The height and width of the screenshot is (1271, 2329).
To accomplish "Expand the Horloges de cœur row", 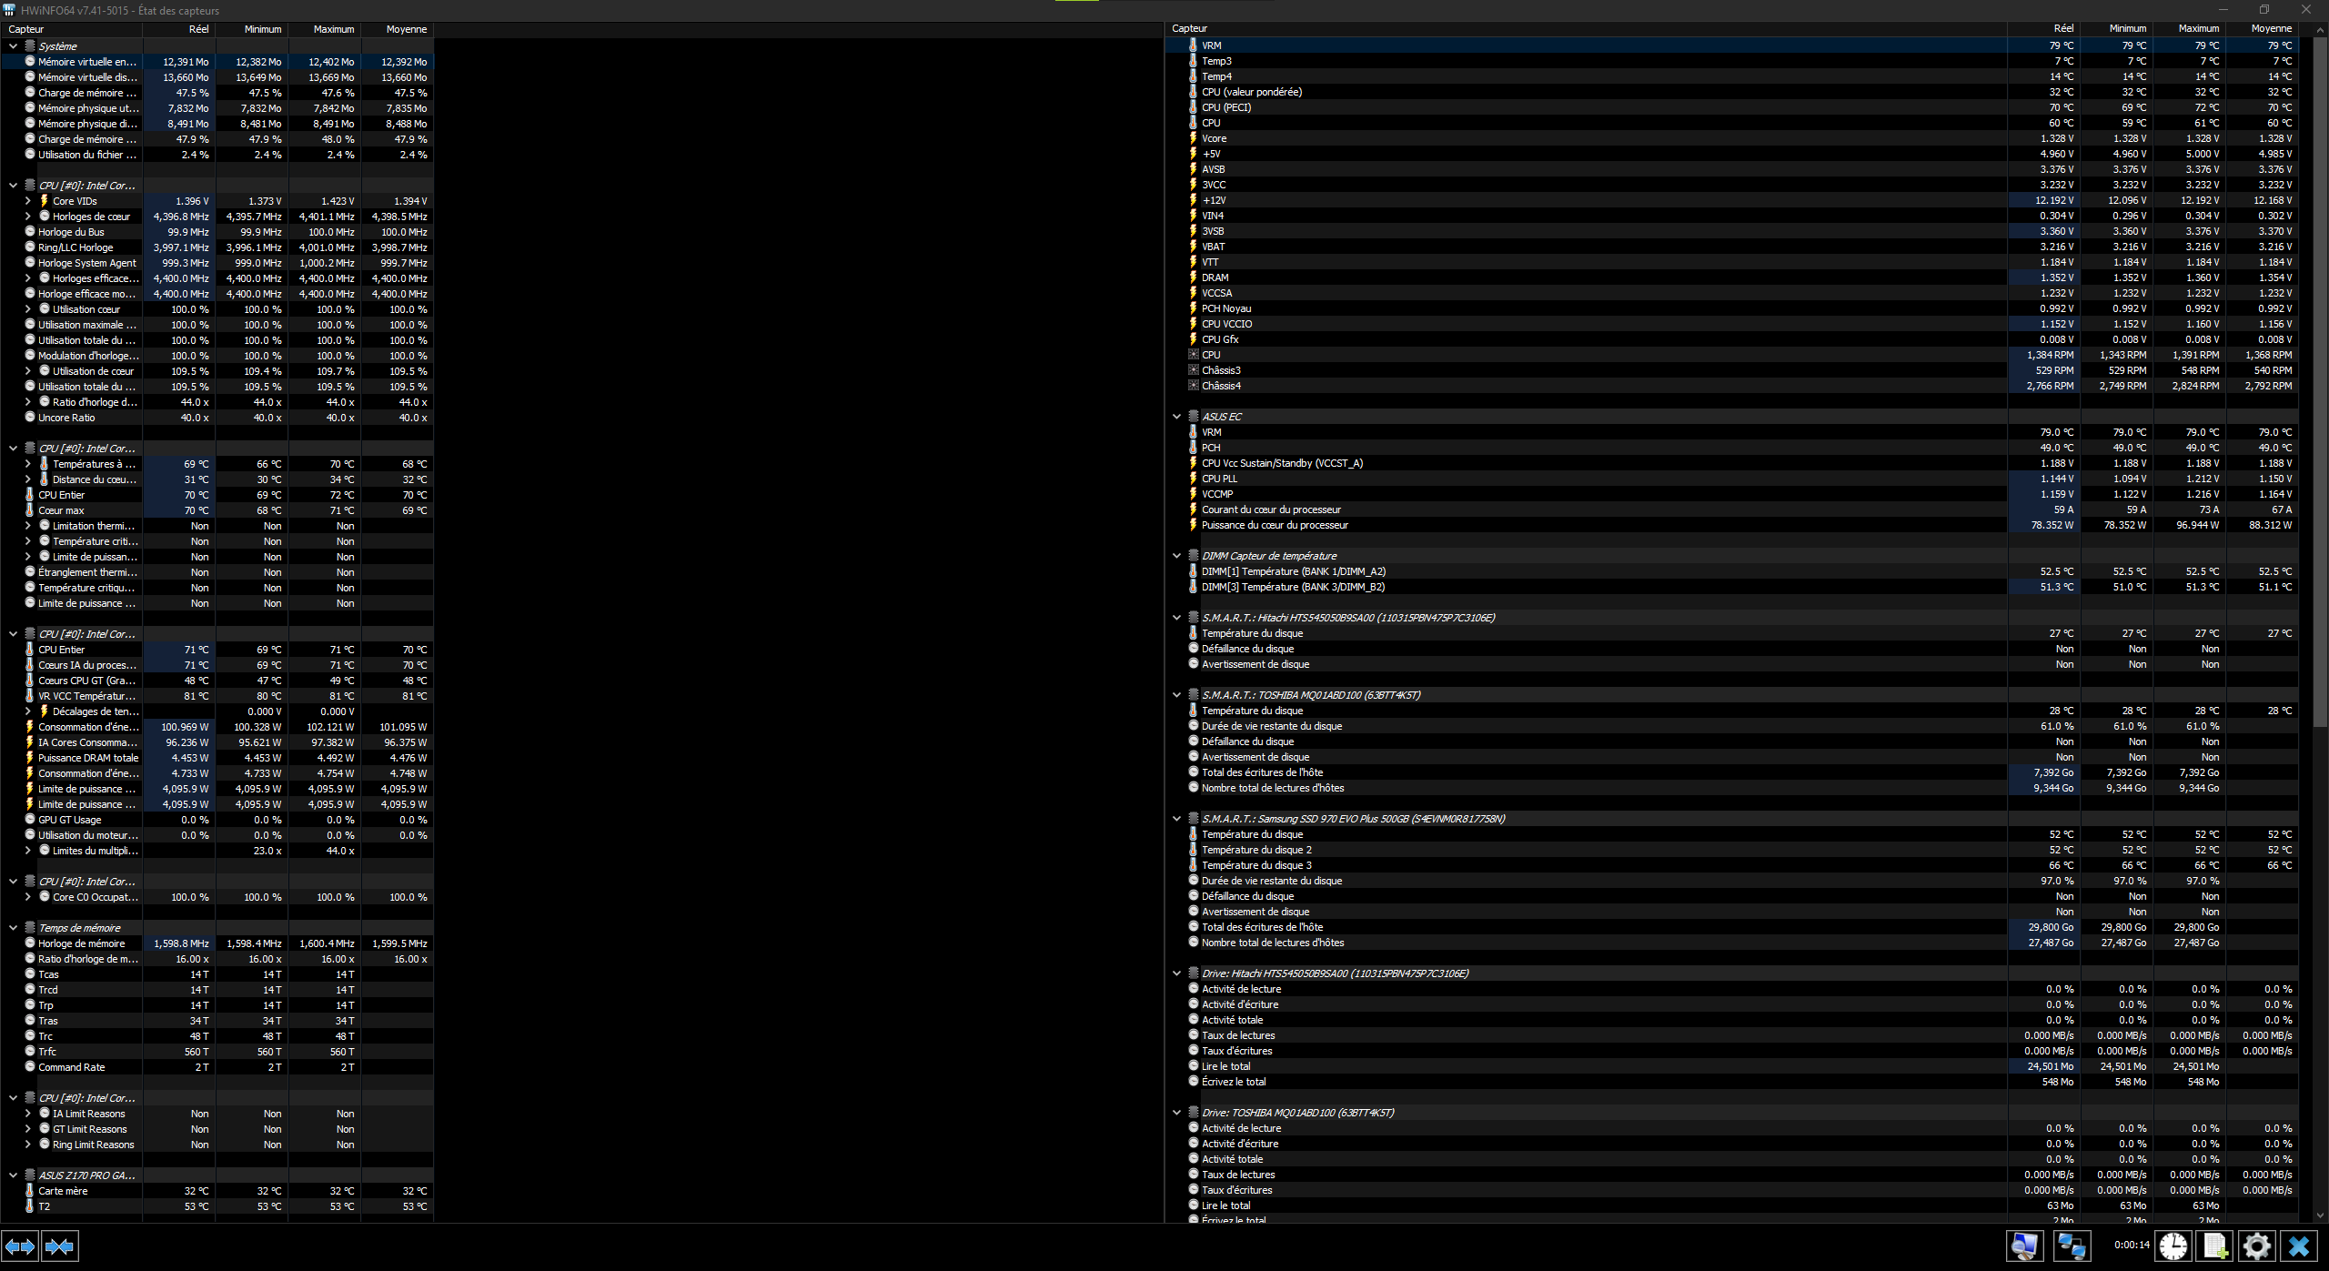I will coord(27,217).
